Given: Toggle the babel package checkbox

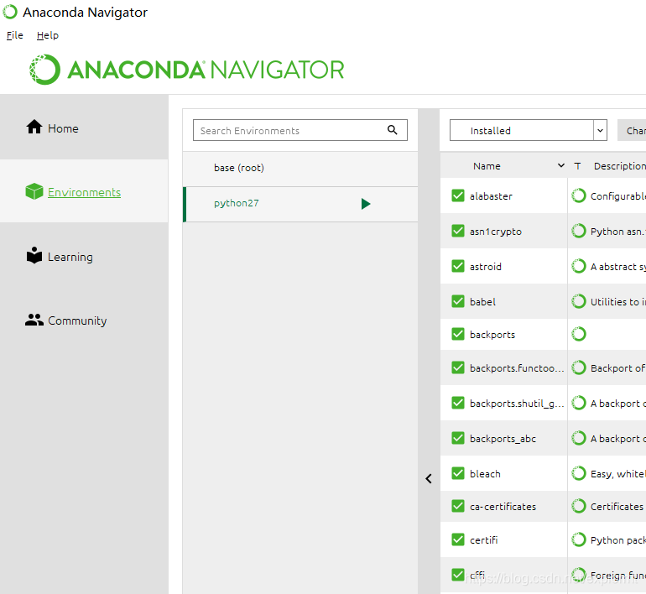Looking at the screenshot, I should (x=458, y=301).
